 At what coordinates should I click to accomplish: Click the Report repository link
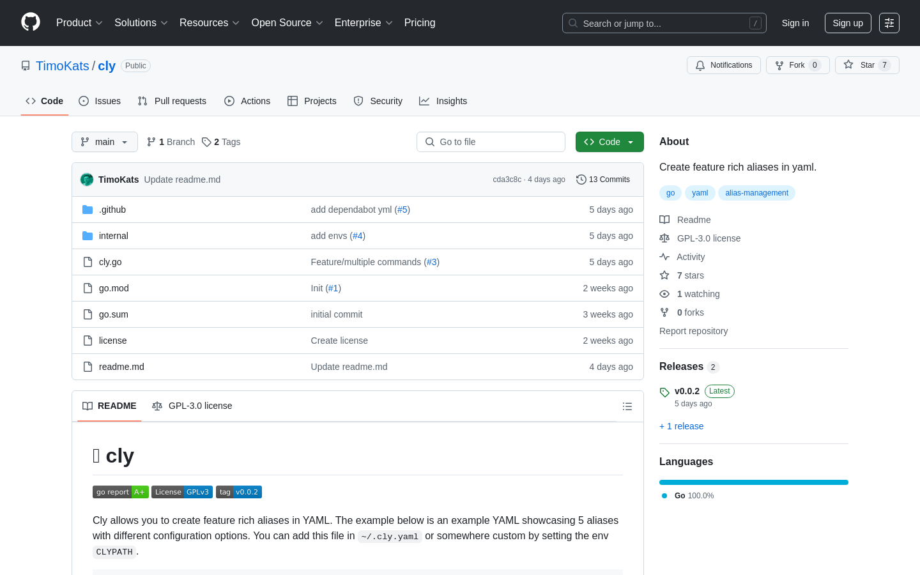point(693,331)
